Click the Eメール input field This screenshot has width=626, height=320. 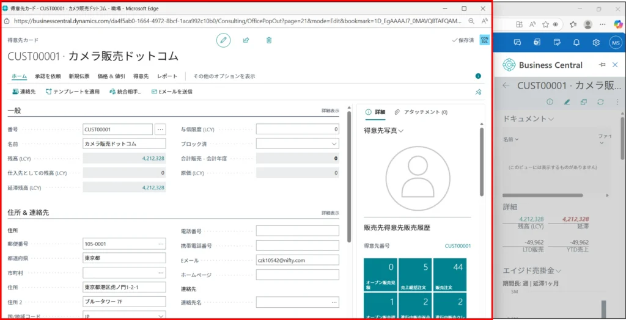(297, 260)
